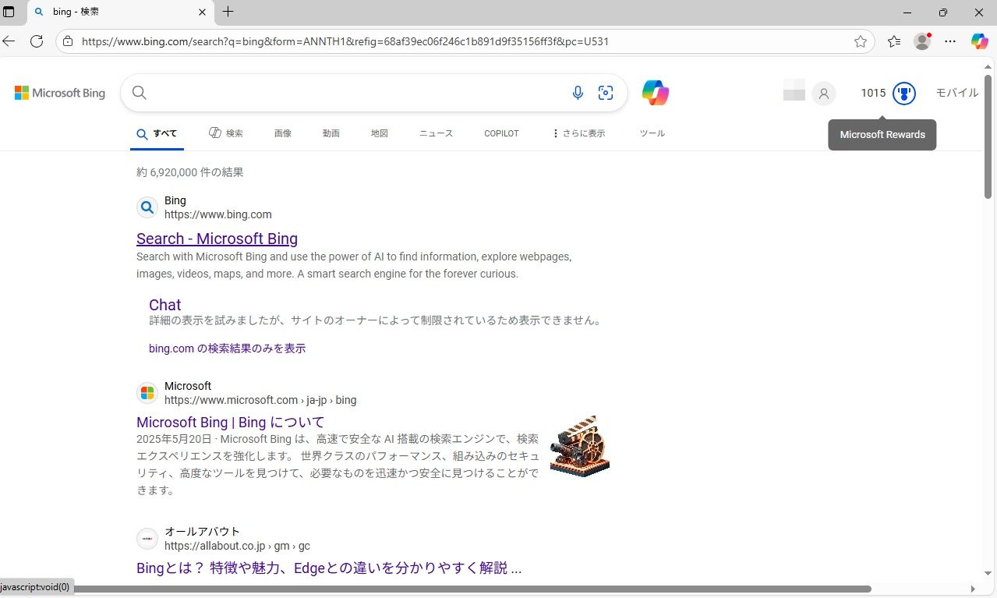Viewport: 997px width, 598px height.
Task: Open Microsoft Bing | Bing について result
Action: pyautogui.click(x=230, y=423)
